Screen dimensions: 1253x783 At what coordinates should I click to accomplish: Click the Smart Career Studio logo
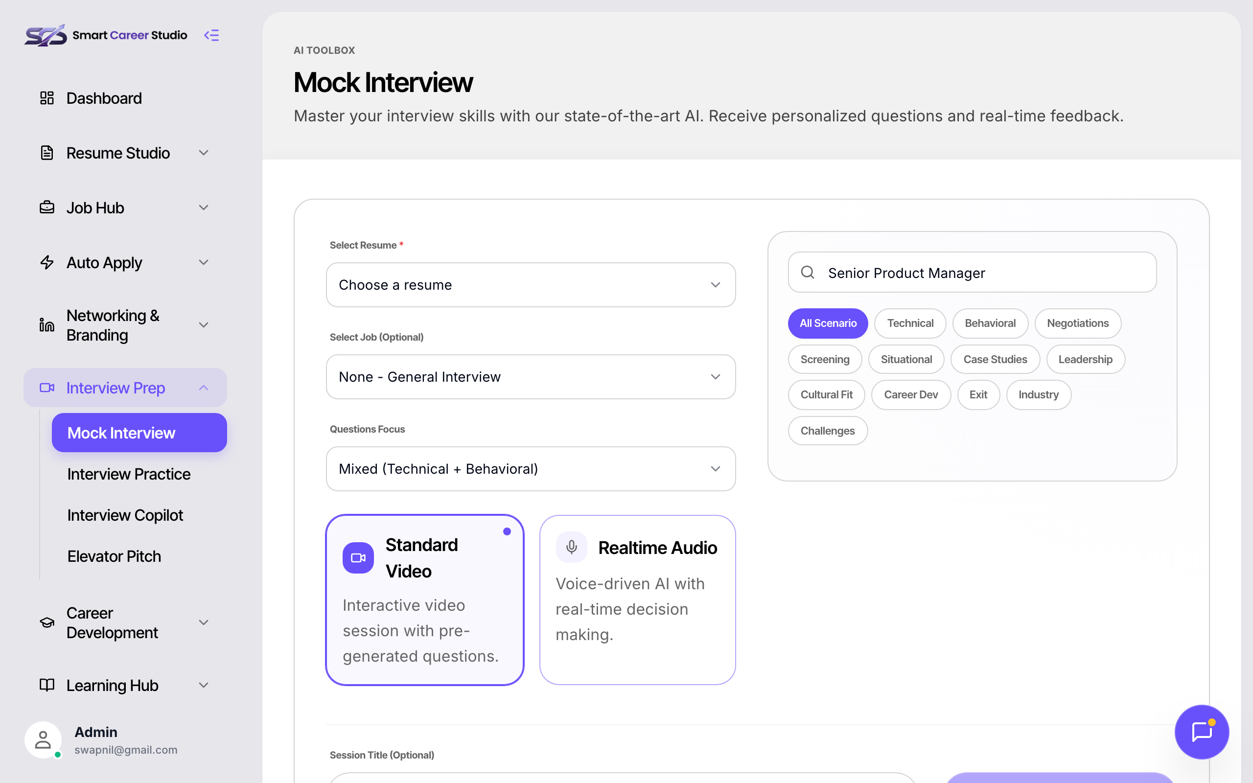(106, 35)
